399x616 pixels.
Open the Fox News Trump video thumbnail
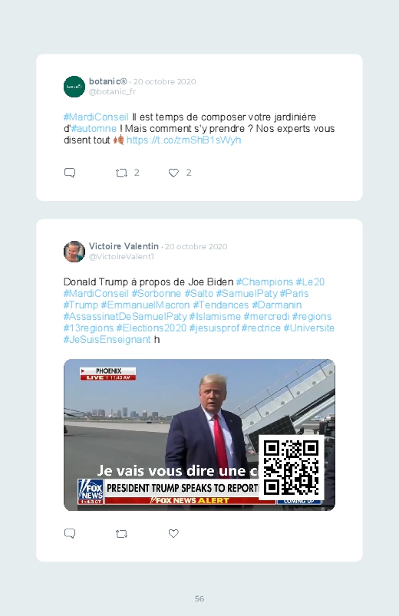click(199, 435)
